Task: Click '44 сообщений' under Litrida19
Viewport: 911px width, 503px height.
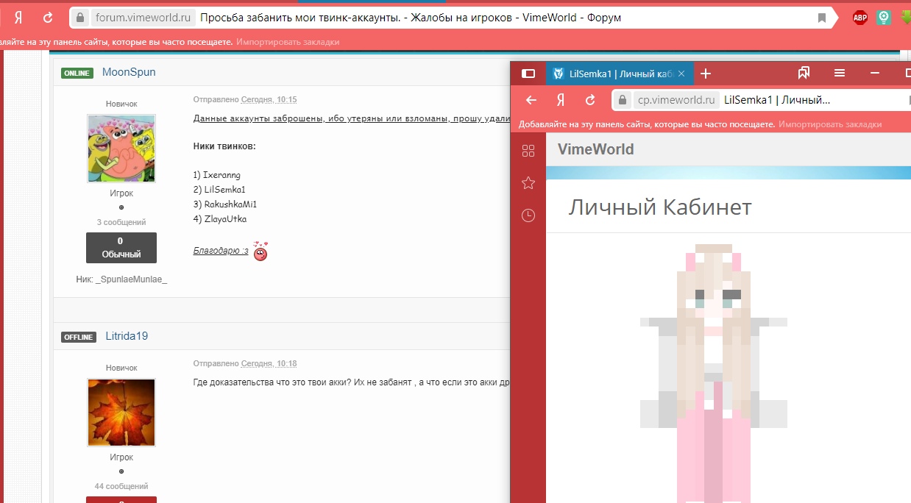Action: click(121, 486)
